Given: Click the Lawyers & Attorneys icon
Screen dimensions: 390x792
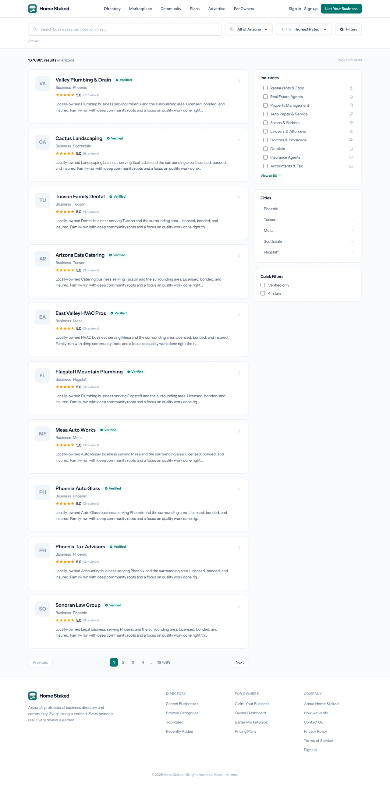Looking at the screenshot, I should [x=351, y=131].
